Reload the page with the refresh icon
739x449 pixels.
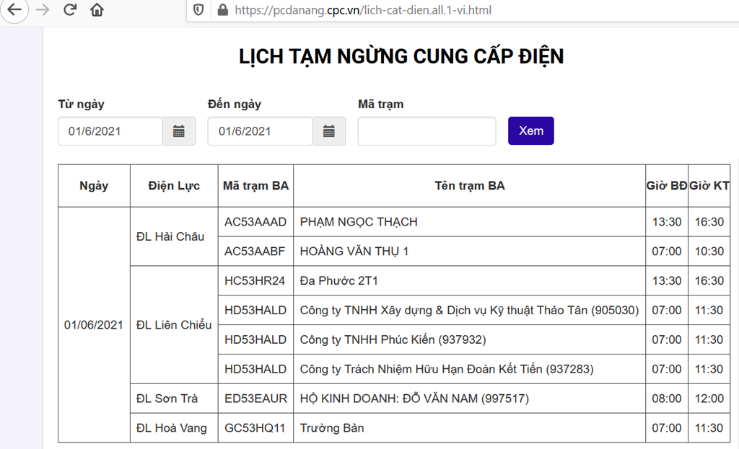[70, 9]
